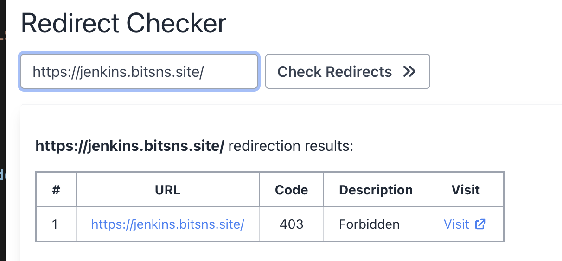Select the URL column header
Screen dimensions: 562x261
pos(167,190)
